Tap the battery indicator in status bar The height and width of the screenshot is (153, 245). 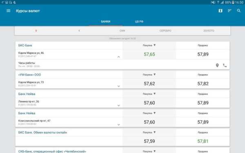pos(233,2)
